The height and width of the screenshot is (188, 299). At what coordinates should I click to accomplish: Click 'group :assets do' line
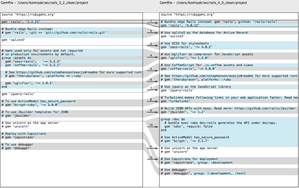tap(16, 58)
